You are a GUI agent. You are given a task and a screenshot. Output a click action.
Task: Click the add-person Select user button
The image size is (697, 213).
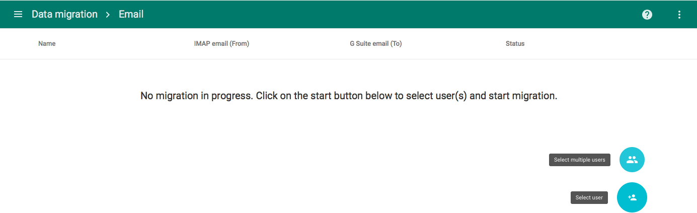(632, 197)
